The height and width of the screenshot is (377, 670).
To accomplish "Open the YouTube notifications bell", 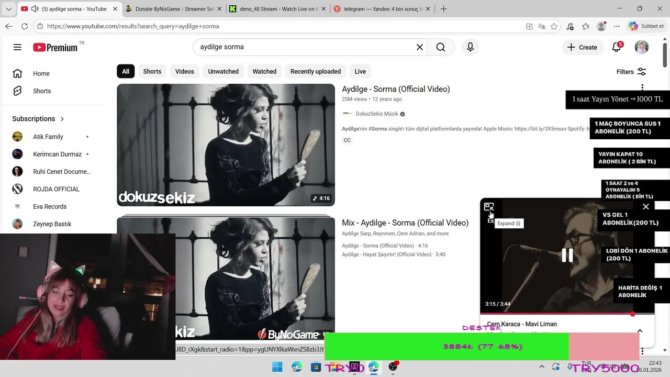I will [x=617, y=47].
